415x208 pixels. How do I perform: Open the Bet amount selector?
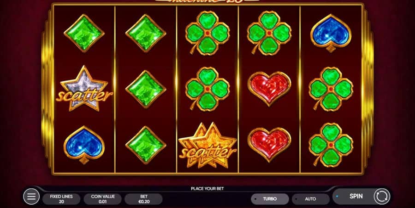pyautogui.click(x=144, y=199)
